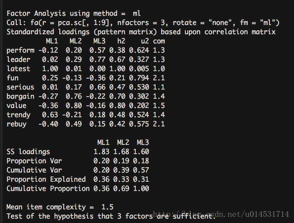Select the h2 column header

click(x=121, y=41)
